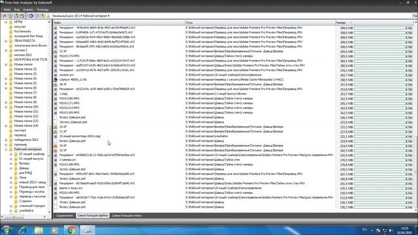Viewport: 418px width, 235px height.
Task: Open Windows Explorer from taskbar
Action: coord(39,230)
